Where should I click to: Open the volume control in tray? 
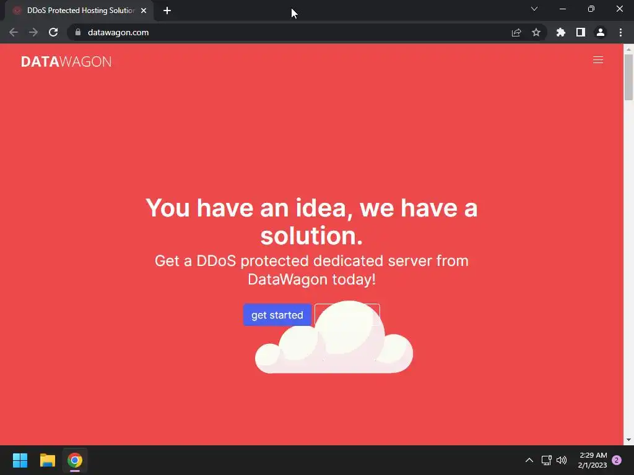562,460
